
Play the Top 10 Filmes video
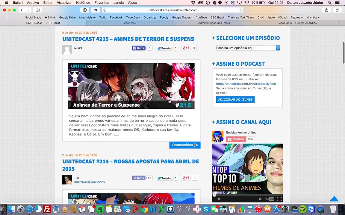219,199
